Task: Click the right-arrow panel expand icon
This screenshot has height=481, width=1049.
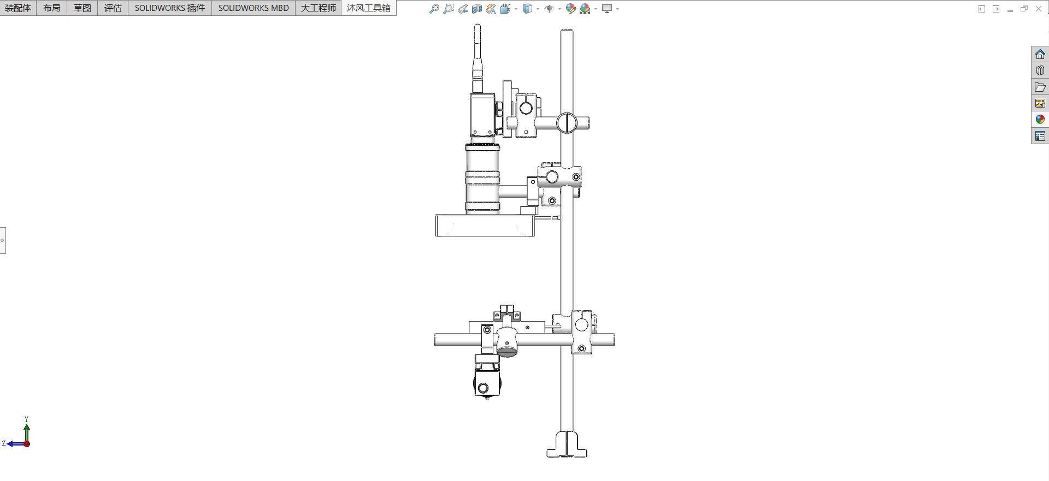Action: [996, 9]
